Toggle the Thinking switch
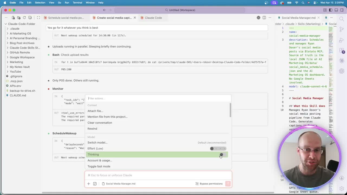 pyautogui.click(x=223, y=154)
